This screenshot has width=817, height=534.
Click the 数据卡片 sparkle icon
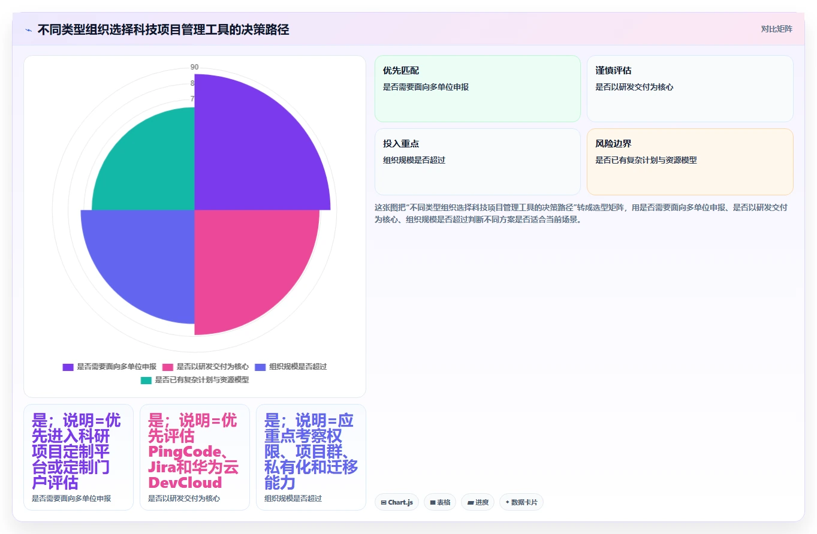pyautogui.click(x=507, y=502)
